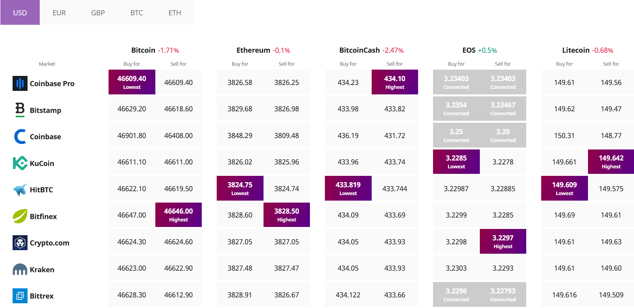Click the Coinbase C logo icon

coord(20,136)
